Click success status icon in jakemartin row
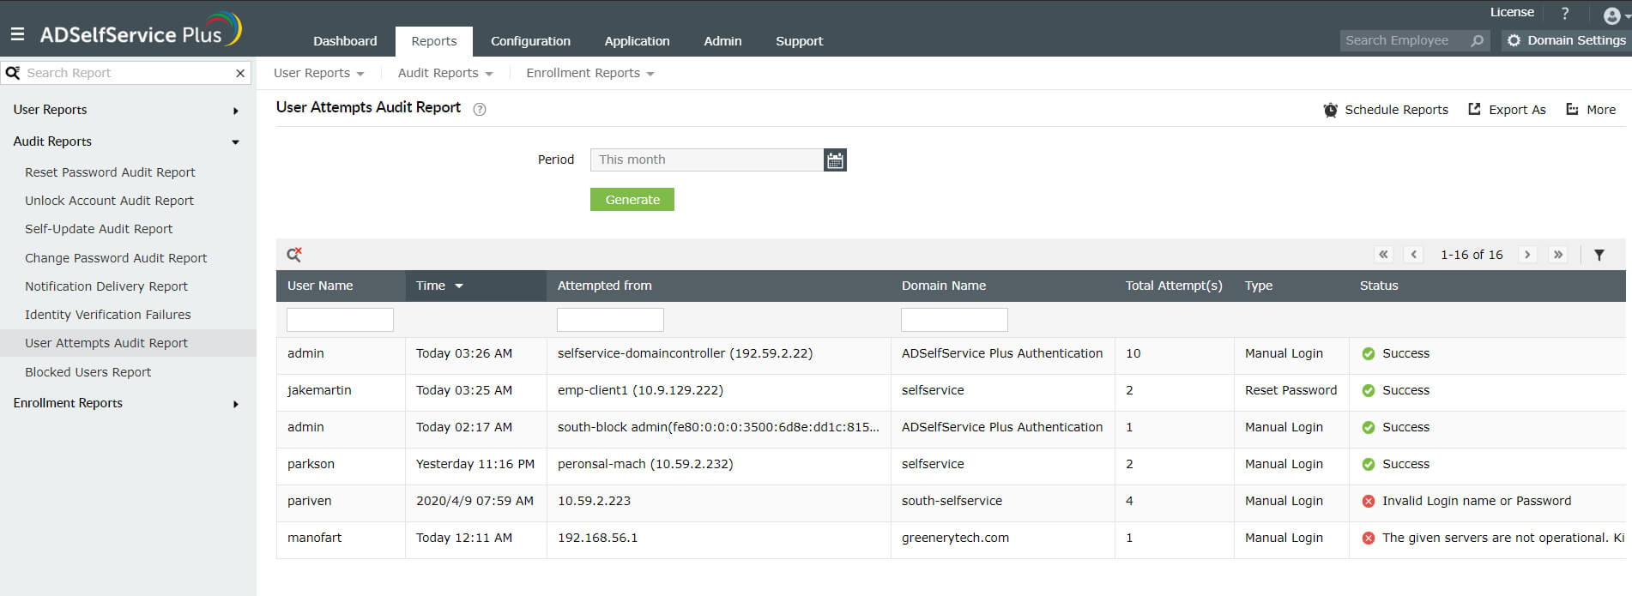 pos(1369,390)
